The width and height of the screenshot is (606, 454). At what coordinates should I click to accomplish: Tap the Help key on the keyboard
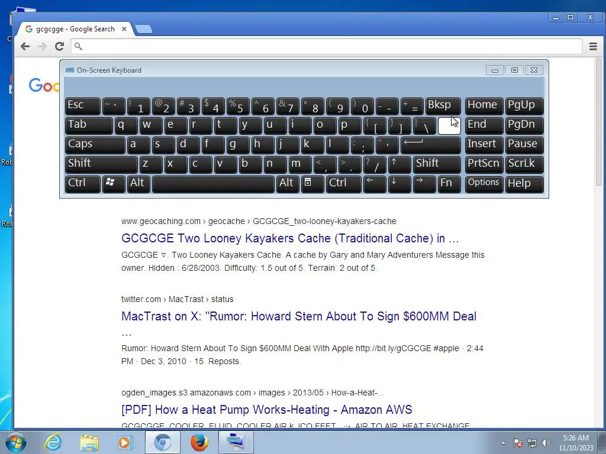pyautogui.click(x=524, y=184)
